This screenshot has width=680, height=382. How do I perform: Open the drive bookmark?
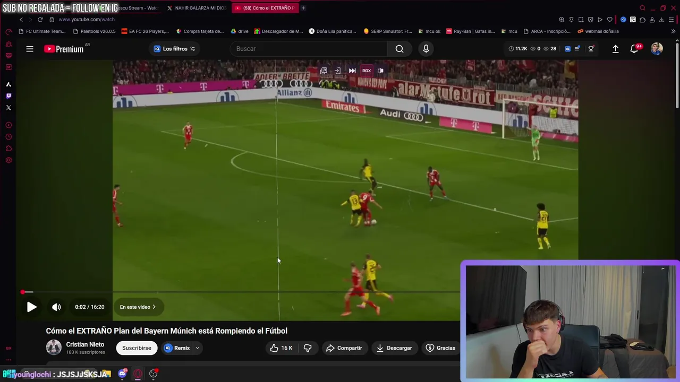pyautogui.click(x=240, y=31)
